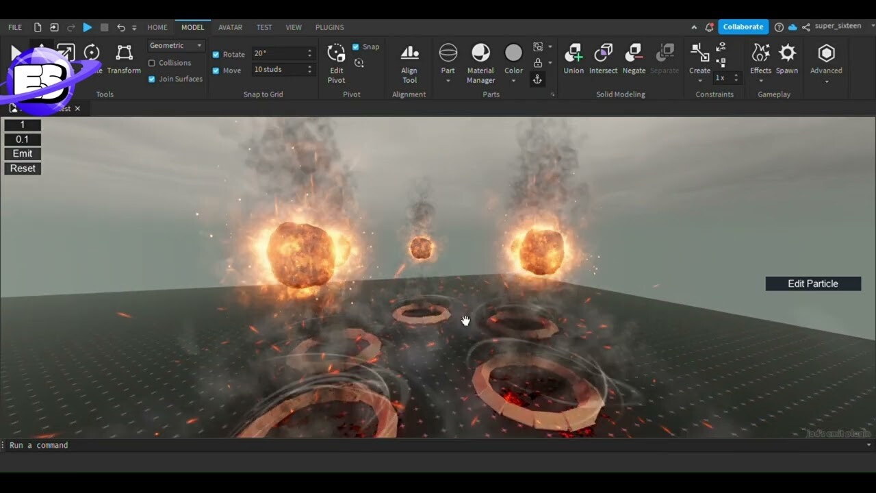Switch to the PLUGINS tab
This screenshot has height=493, width=876.
329,27
